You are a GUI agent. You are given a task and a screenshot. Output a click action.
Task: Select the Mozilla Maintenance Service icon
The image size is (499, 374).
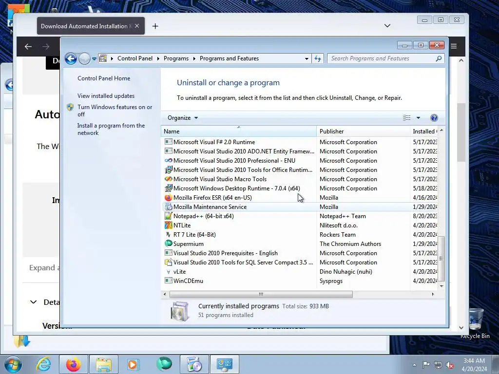[168, 206]
